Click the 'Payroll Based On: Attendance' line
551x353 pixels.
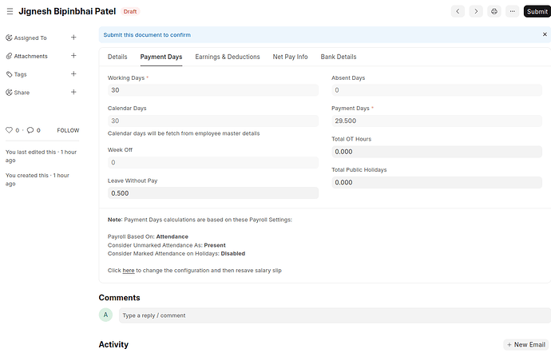tap(148, 237)
